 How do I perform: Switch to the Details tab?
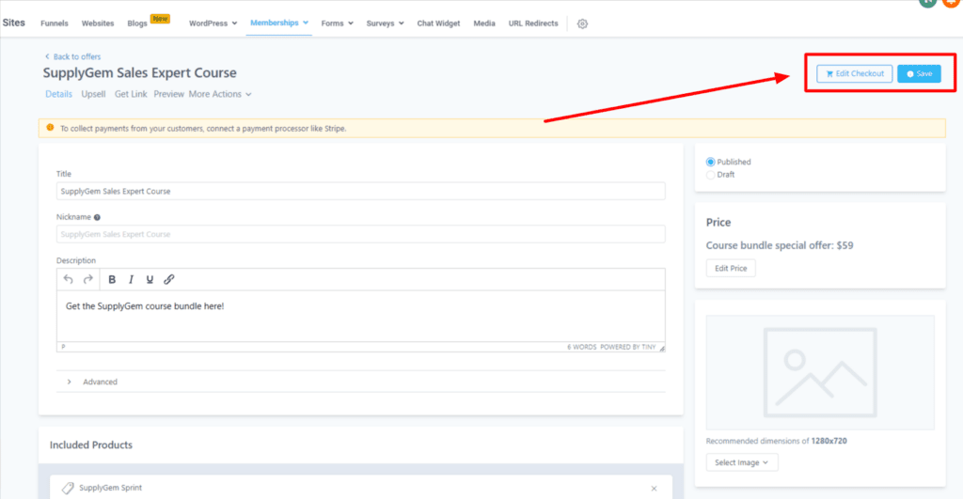pos(59,94)
